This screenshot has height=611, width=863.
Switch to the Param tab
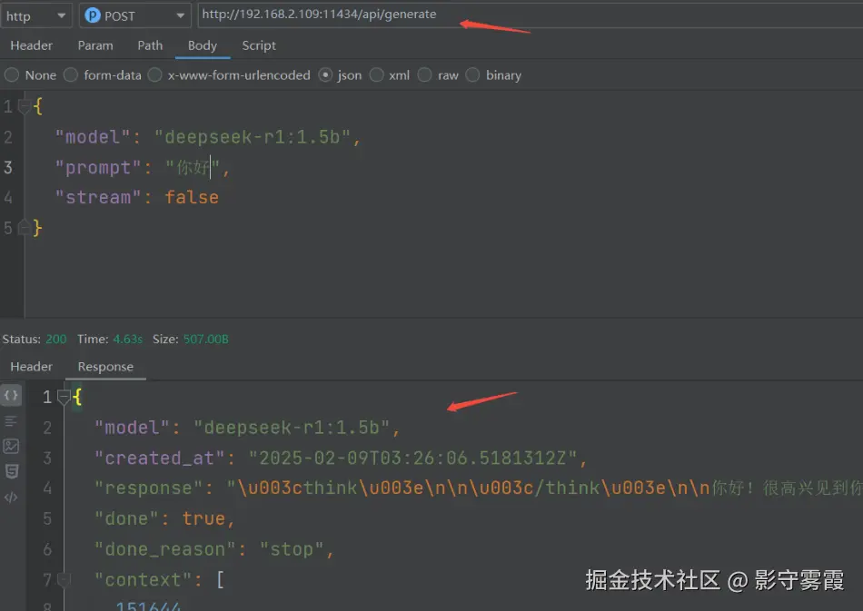point(95,45)
